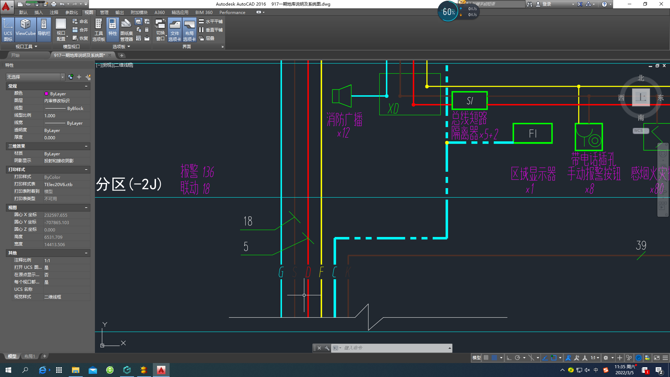Switch to the 布局1 layout tab
The image size is (670, 377).
pyautogui.click(x=30, y=356)
